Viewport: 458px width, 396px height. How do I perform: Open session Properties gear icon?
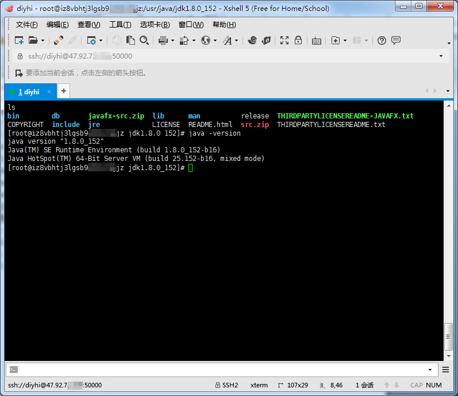click(x=91, y=40)
